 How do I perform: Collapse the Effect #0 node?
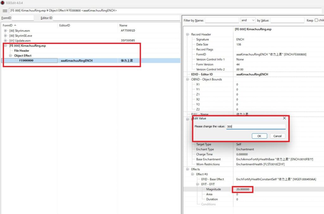pyautogui.click(x=193, y=174)
